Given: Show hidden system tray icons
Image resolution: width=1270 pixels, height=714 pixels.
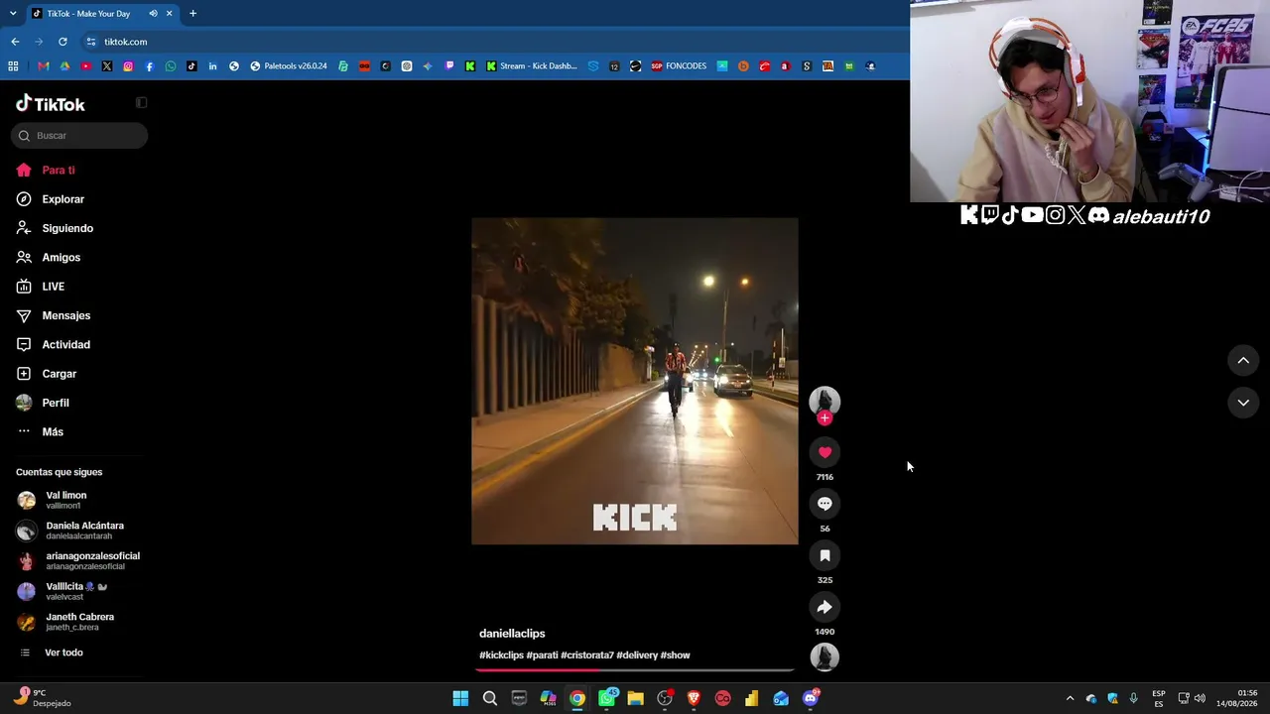Looking at the screenshot, I should [1070, 699].
